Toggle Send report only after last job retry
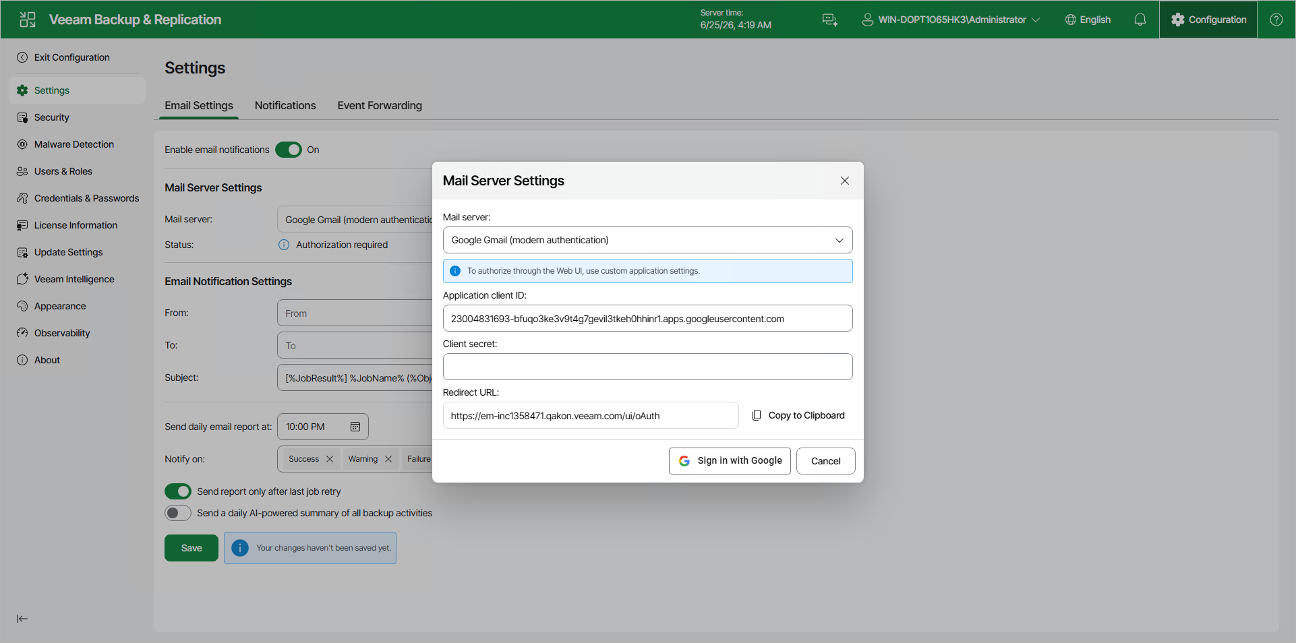The height and width of the screenshot is (643, 1296). click(x=178, y=491)
